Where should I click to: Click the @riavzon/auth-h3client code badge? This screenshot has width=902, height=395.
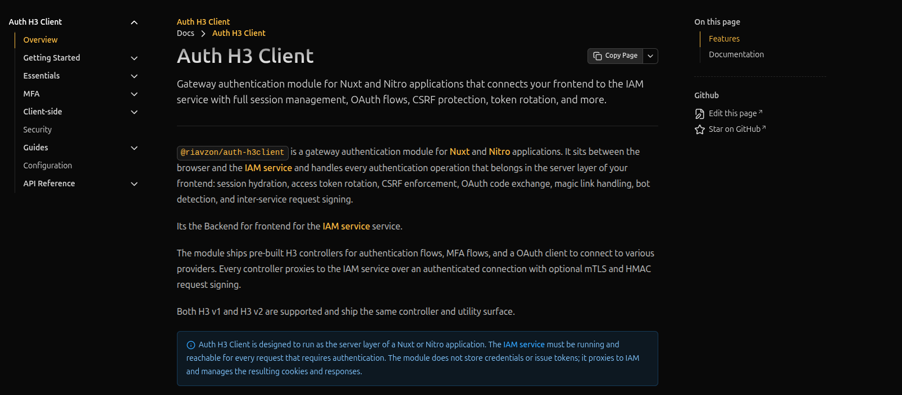[233, 153]
